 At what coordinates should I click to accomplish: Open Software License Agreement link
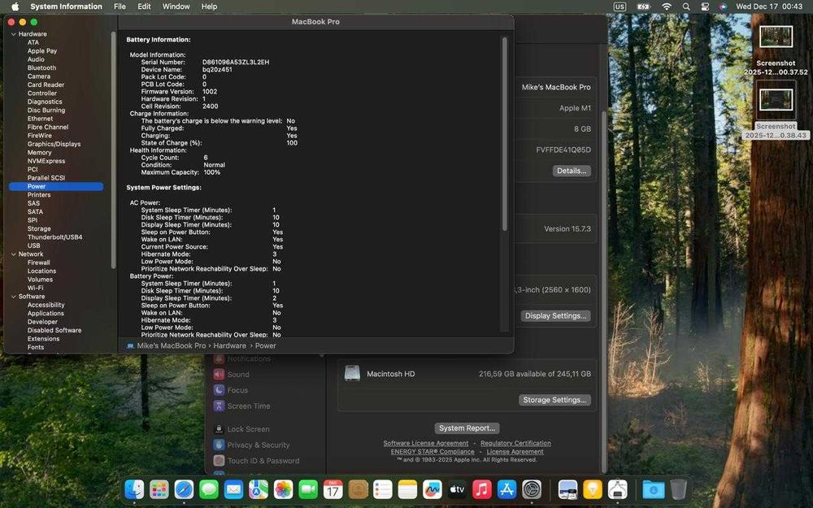click(x=426, y=443)
